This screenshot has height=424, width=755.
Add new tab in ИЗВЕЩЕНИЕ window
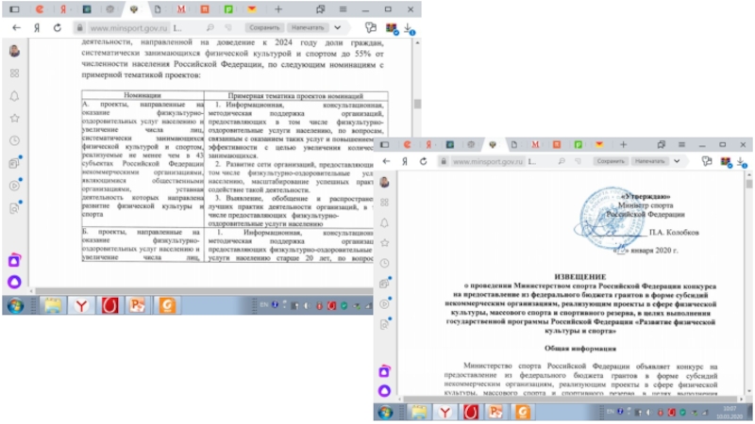(623, 144)
